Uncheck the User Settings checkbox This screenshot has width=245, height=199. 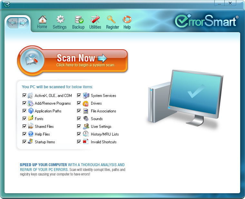point(79,126)
